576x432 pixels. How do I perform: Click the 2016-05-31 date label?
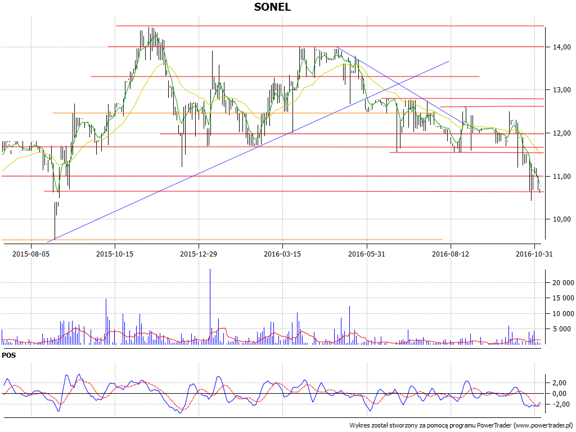pyautogui.click(x=367, y=254)
